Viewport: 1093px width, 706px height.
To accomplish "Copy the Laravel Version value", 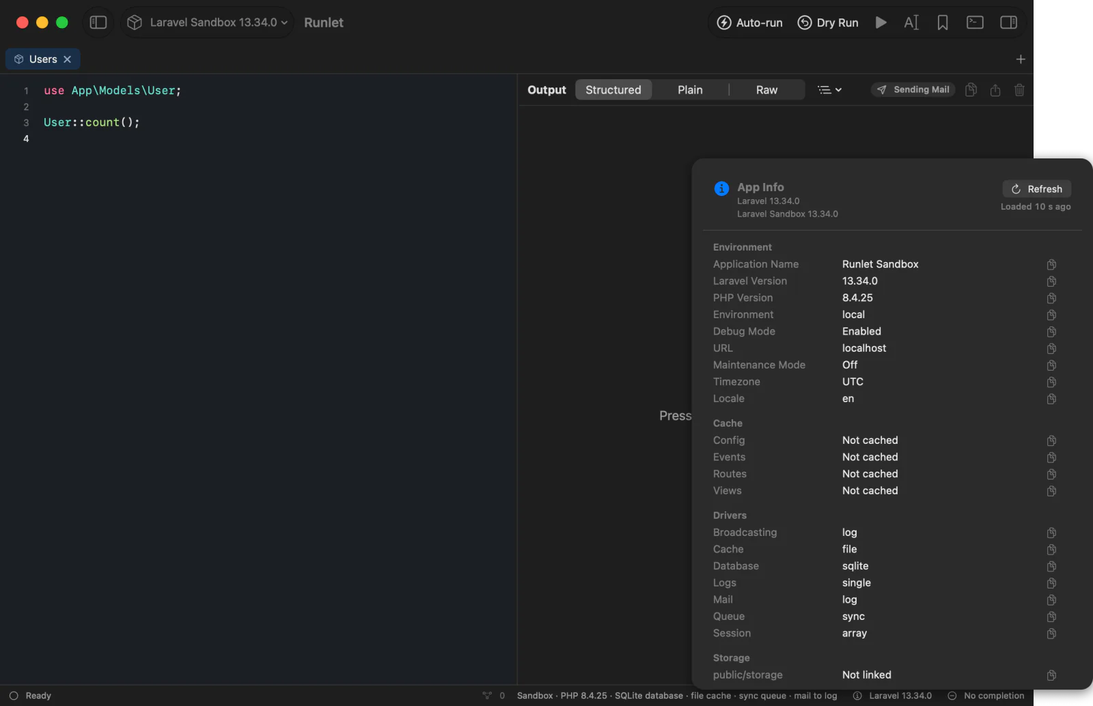I will click(x=1051, y=281).
